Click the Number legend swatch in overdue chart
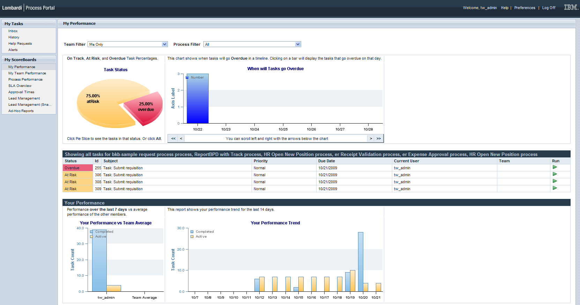The image size is (580, 305). [x=187, y=77]
